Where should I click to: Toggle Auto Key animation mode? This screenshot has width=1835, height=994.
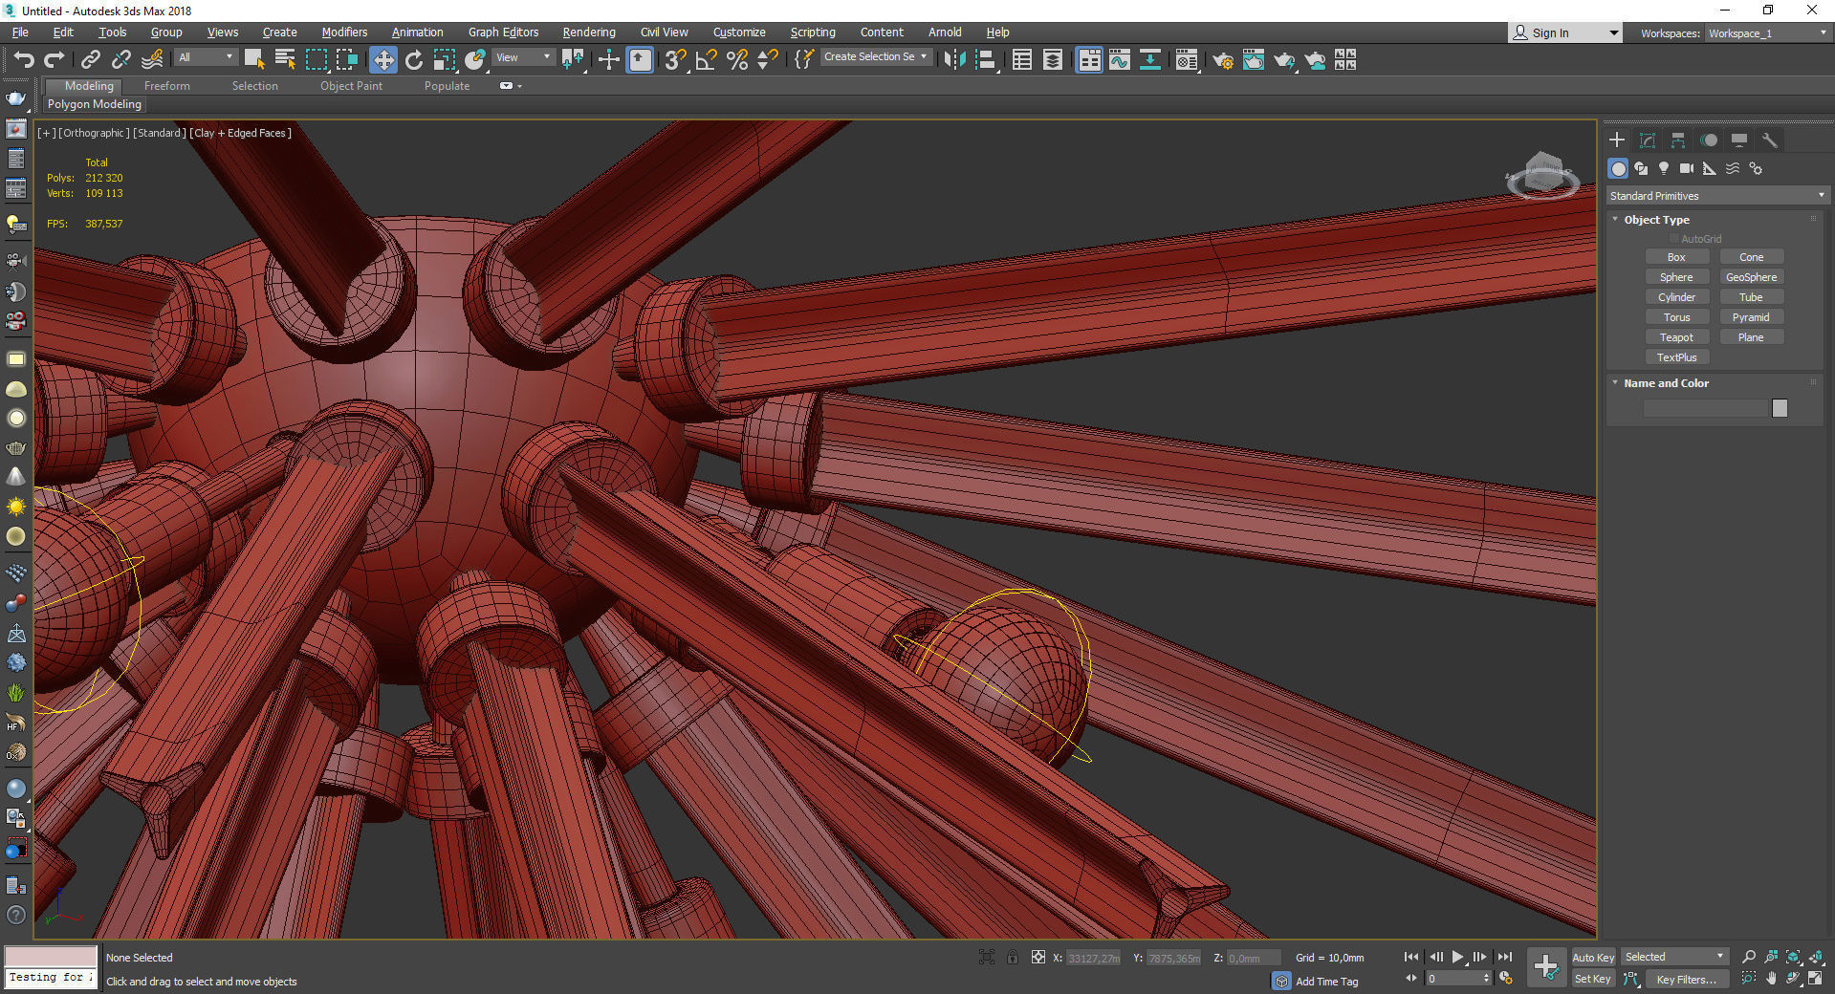tap(1593, 957)
